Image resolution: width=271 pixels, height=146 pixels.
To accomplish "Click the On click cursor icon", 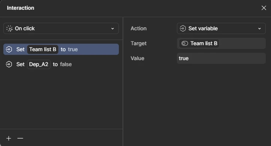I will click(x=9, y=28).
